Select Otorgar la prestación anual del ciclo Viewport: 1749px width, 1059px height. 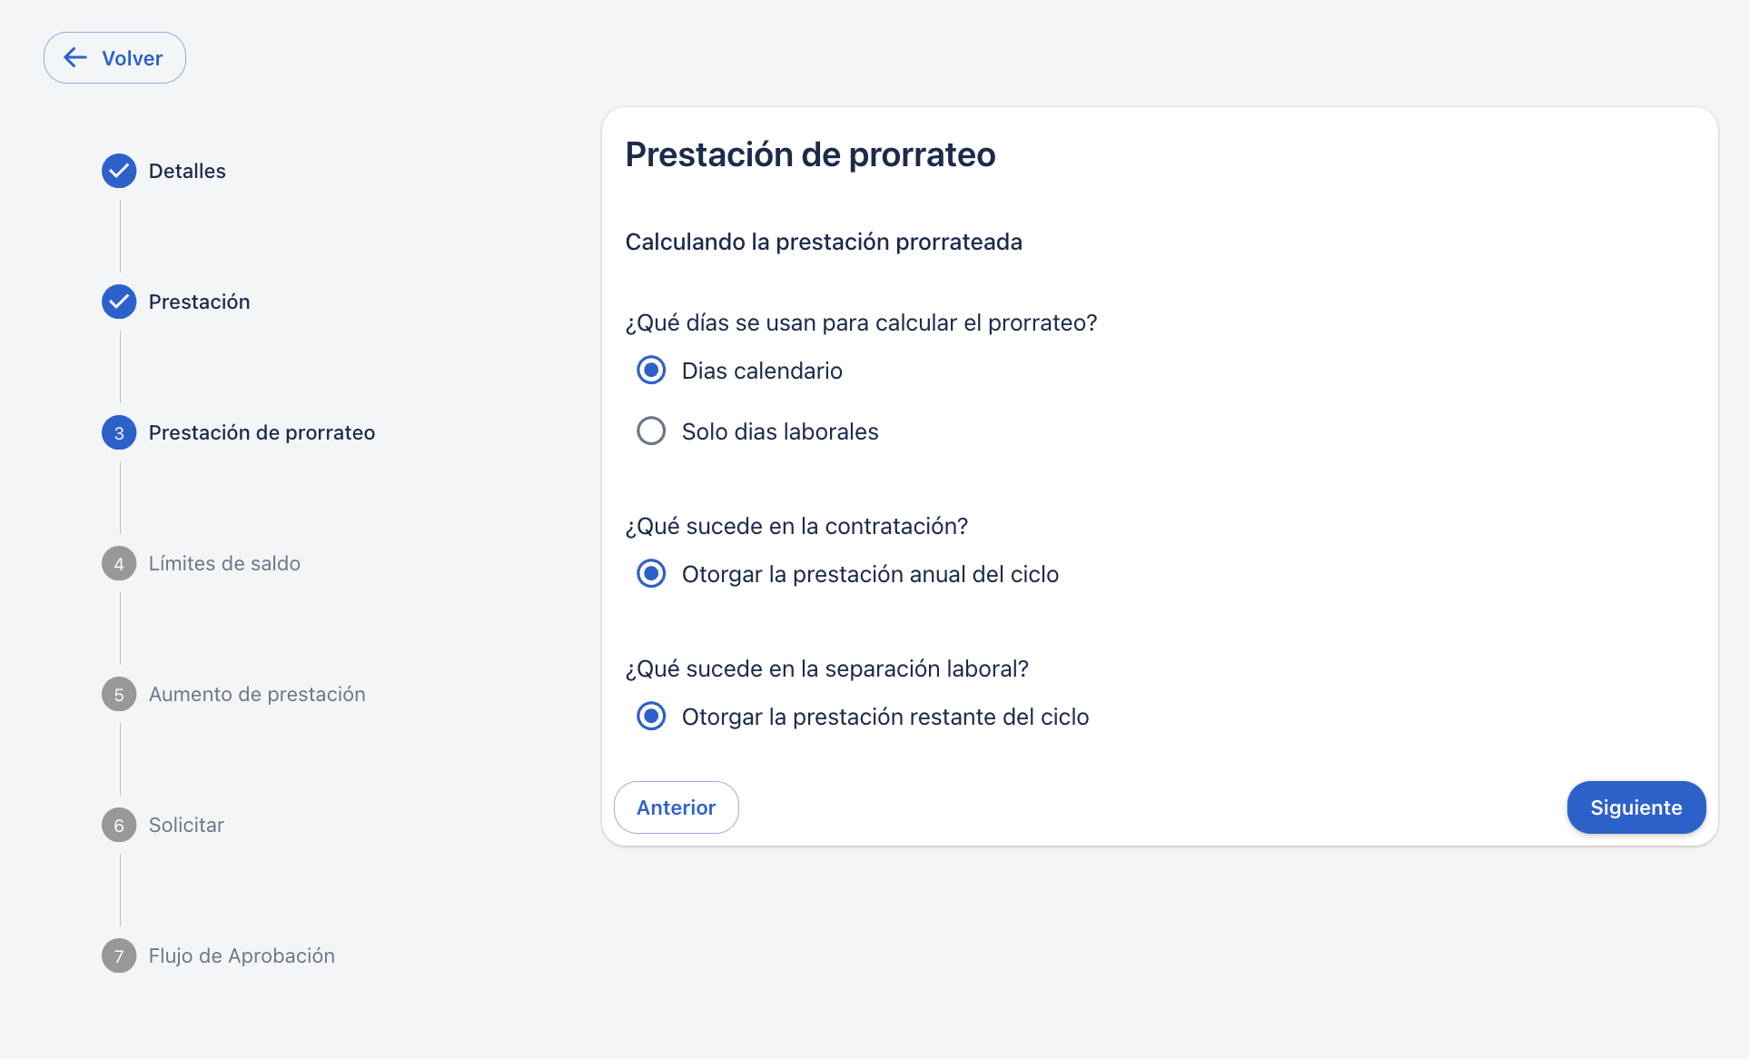[651, 574]
